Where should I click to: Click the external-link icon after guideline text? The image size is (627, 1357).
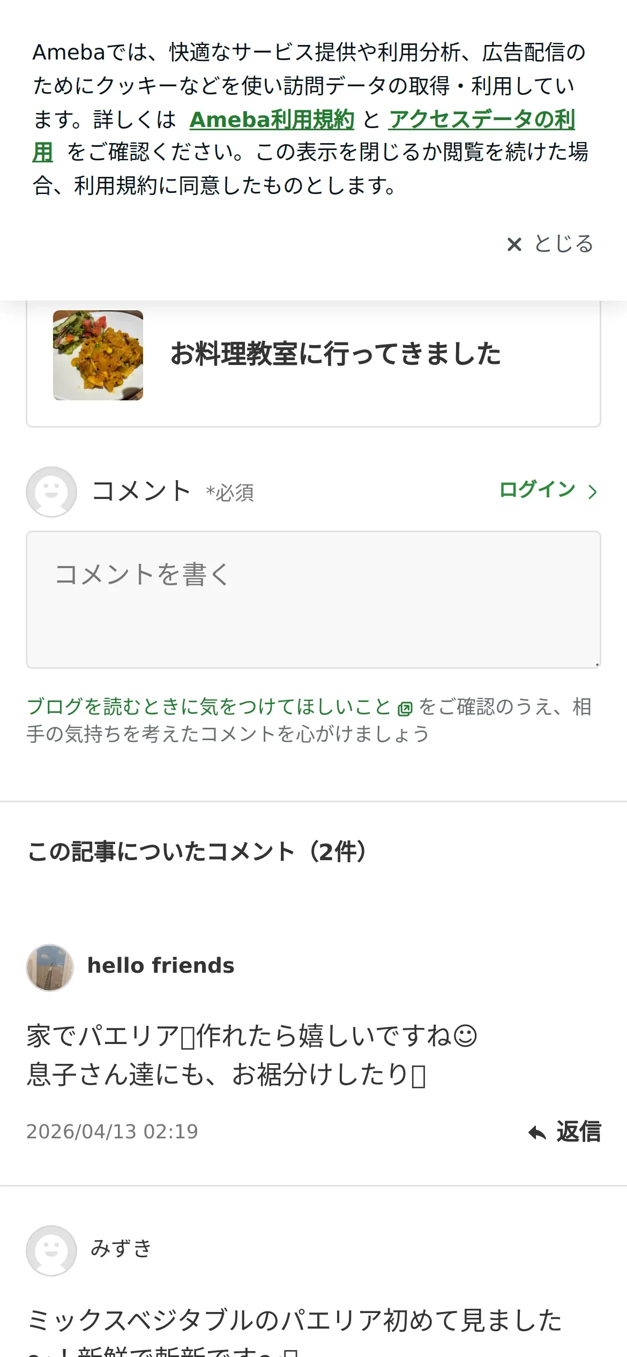[405, 709]
